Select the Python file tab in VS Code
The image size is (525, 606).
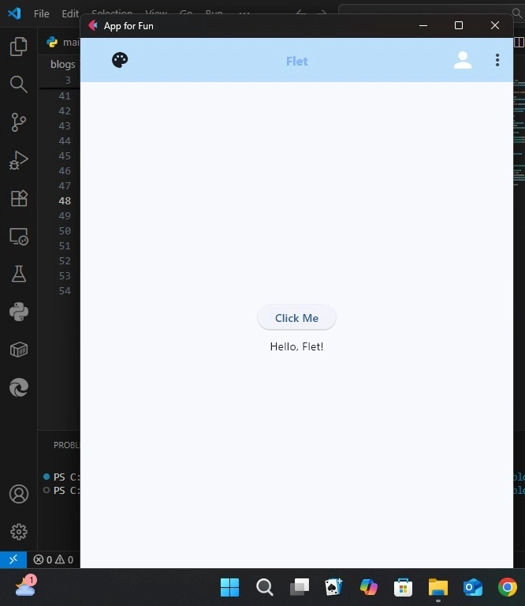61,42
